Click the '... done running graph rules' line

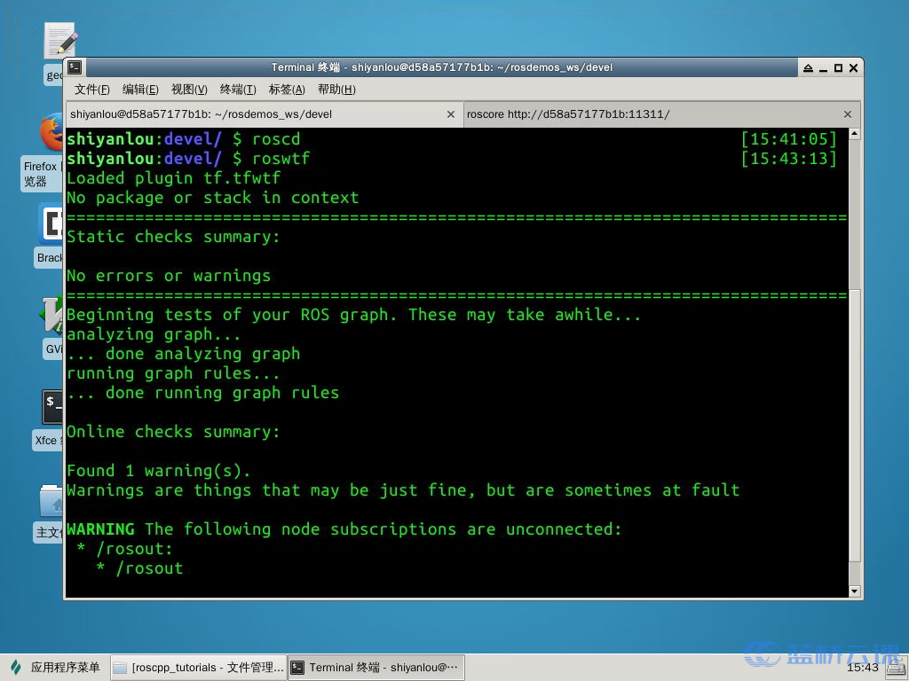click(x=203, y=393)
